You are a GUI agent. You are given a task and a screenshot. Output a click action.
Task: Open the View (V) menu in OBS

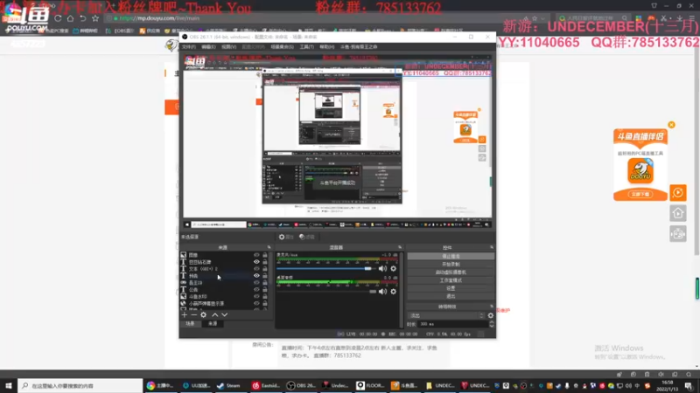[228, 47]
